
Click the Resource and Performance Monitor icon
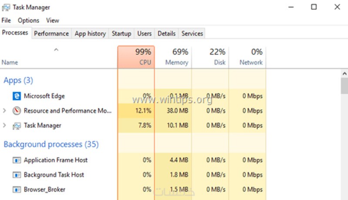17,111
